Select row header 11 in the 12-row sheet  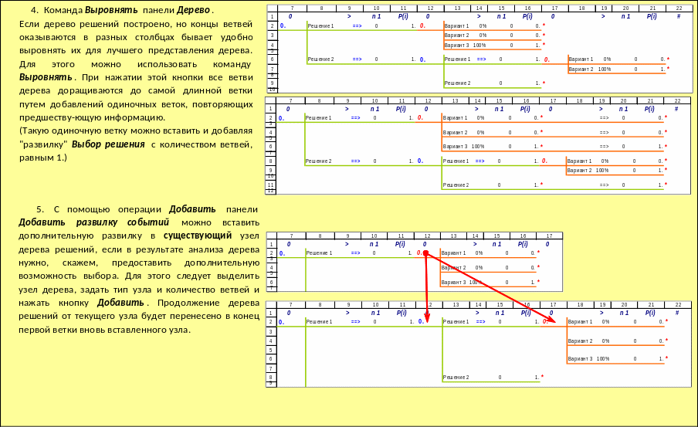270,185
